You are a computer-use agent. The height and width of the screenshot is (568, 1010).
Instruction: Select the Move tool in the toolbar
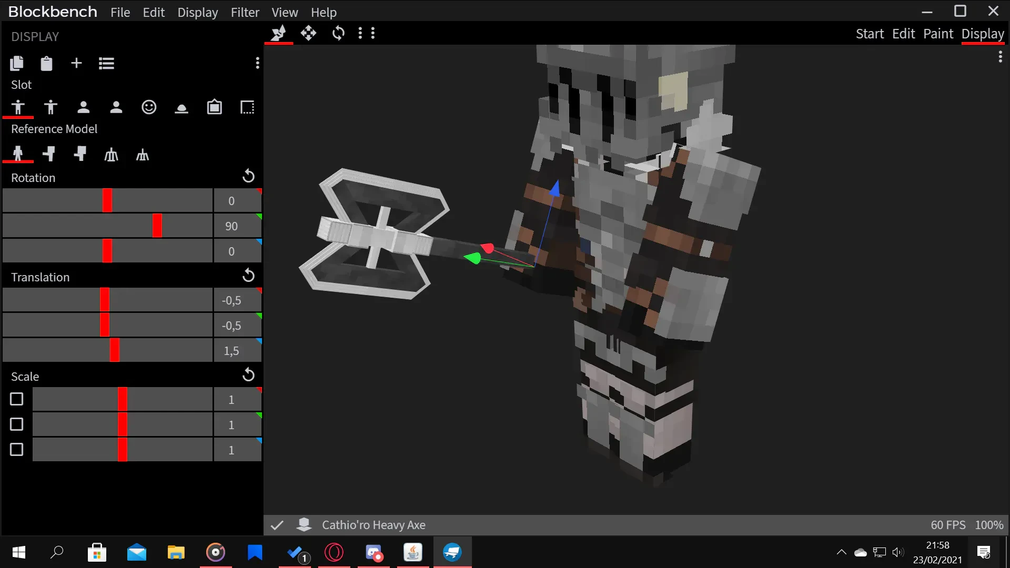[x=308, y=33]
